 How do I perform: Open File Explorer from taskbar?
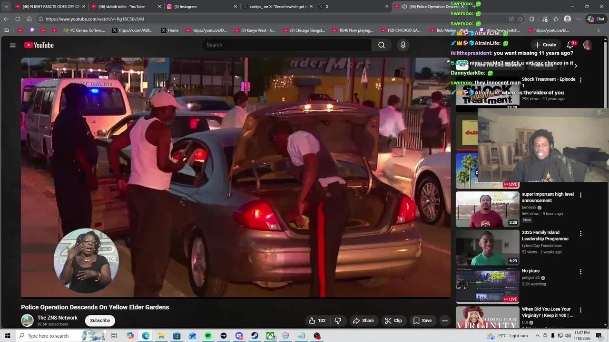coord(161,336)
